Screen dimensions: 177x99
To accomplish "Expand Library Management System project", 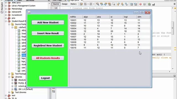I will (6, 6).
